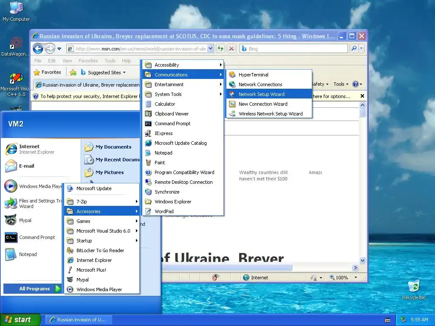
Task: Click the IE Refresh button
Action: 220,49
